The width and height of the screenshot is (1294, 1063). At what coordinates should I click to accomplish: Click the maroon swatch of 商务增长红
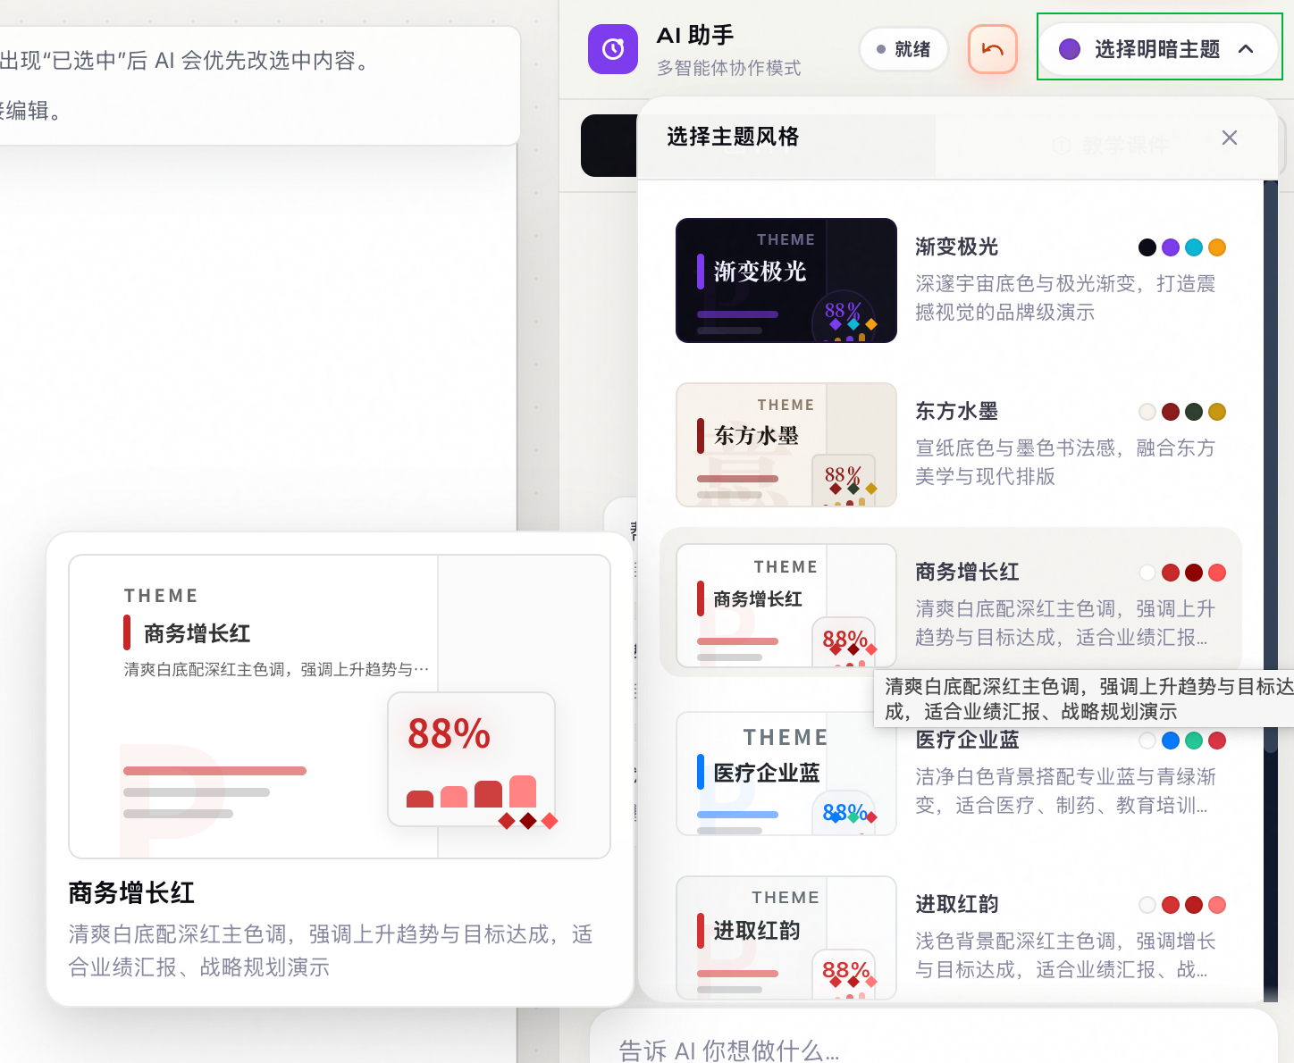tap(1194, 573)
